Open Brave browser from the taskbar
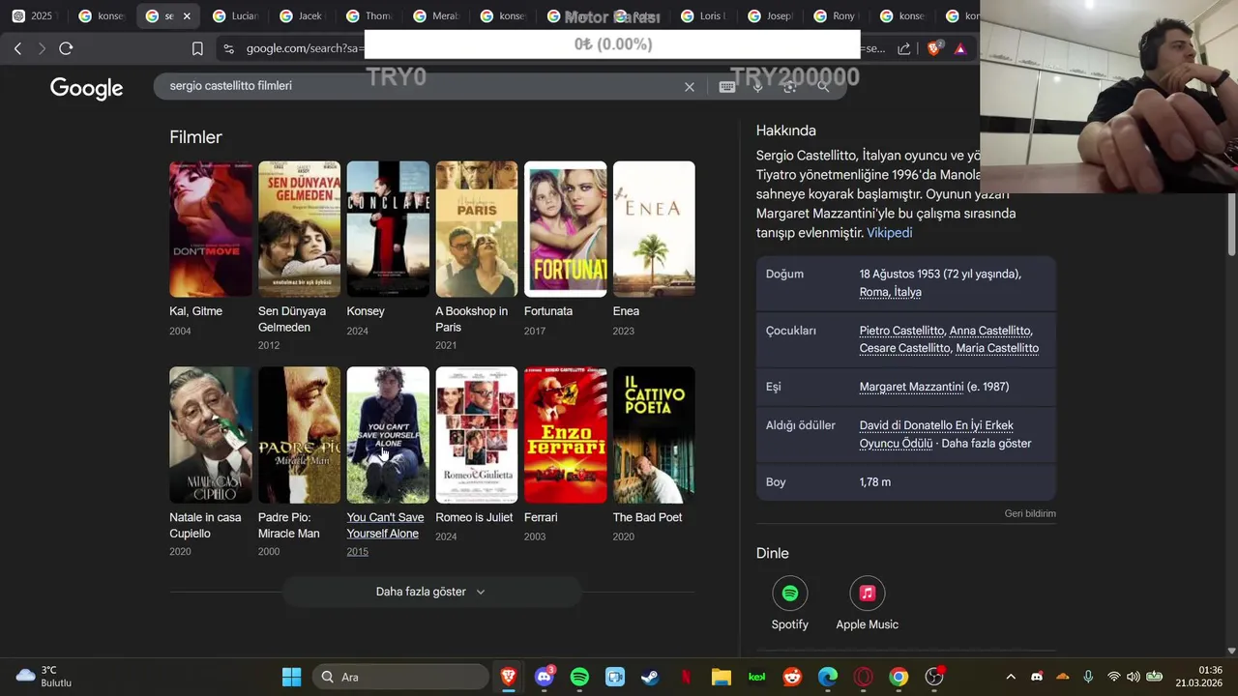This screenshot has width=1238, height=696. (x=508, y=677)
